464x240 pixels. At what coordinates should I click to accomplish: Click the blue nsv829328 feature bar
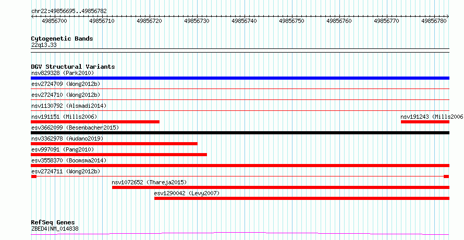tap(240, 78)
